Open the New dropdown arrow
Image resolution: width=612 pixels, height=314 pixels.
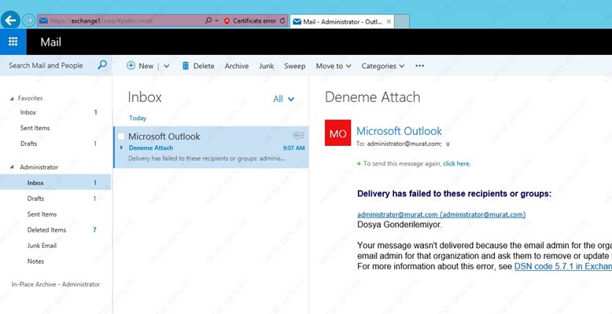167,66
